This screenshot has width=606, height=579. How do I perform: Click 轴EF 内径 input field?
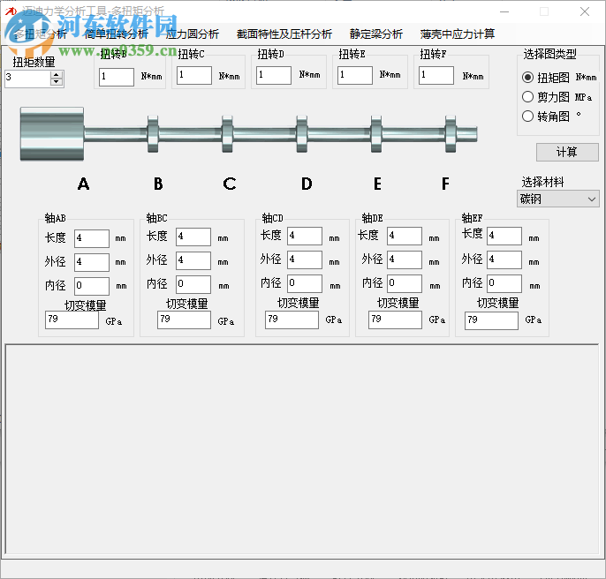(x=504, y=284)
